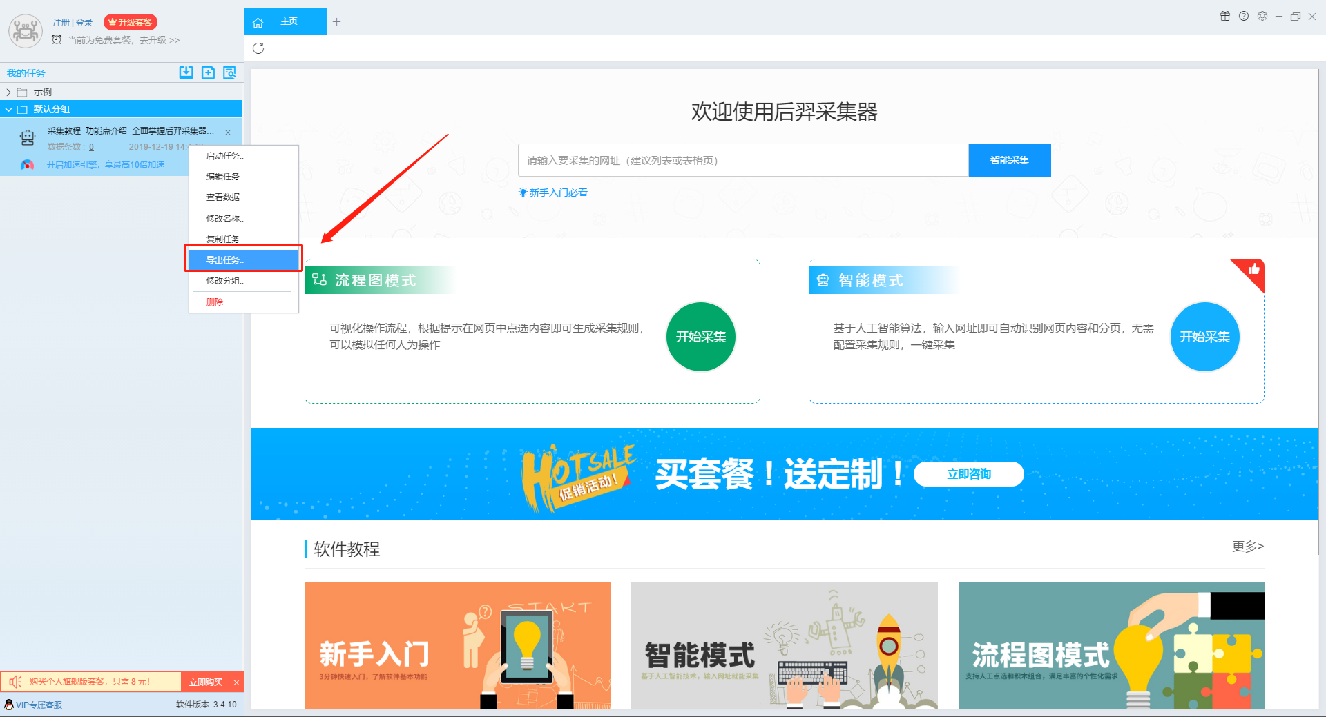Choose 修改分组 from the context menu
The image size is (1326, 717).
244,281
